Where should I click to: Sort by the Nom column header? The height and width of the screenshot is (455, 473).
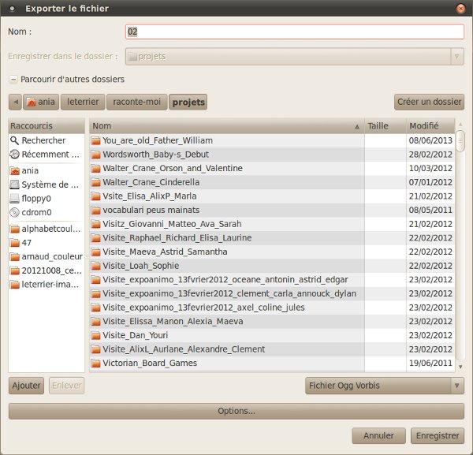coord(227,126)
